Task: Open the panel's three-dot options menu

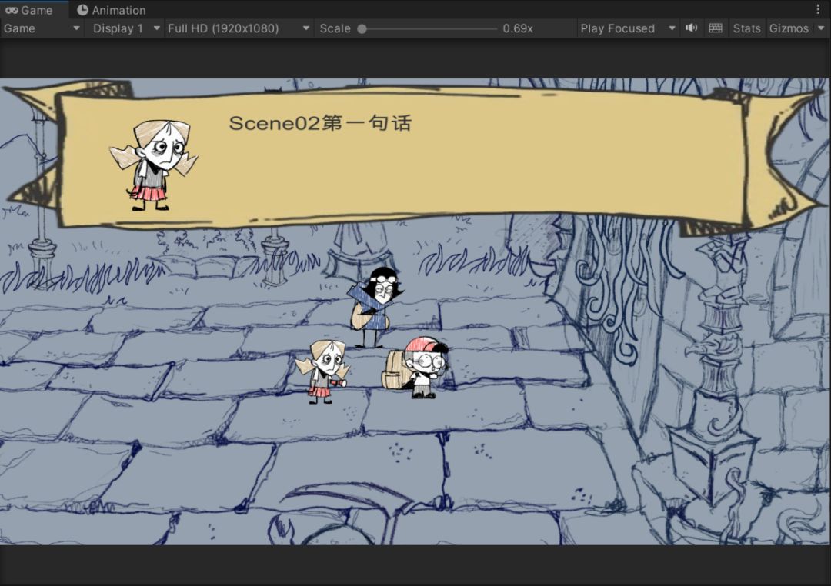Action: 818,9
